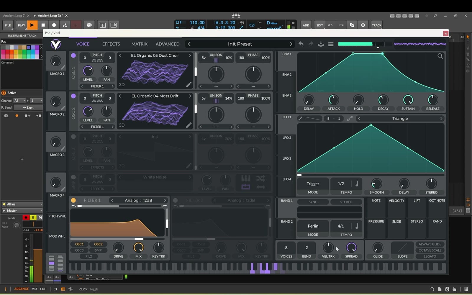Image resolution: width=472 pixels, height=295 pixels.
Task: Toggle the LFO 1 smooth curve icon
Action: [350, 119]
